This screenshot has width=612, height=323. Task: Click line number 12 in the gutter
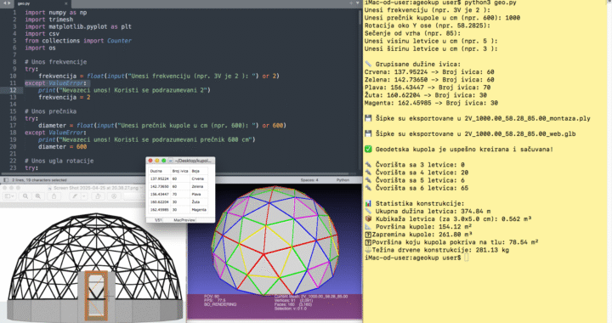(14, 90)
